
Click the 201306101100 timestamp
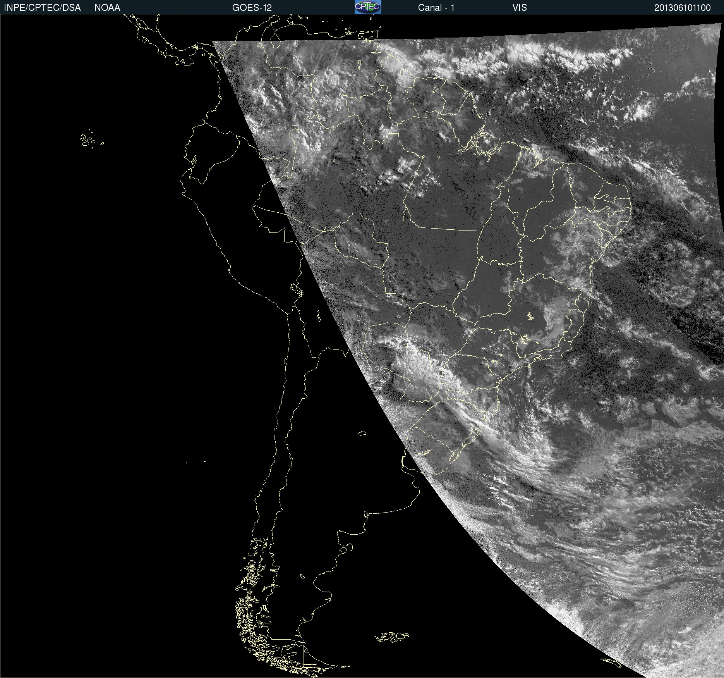pos(683,8)
